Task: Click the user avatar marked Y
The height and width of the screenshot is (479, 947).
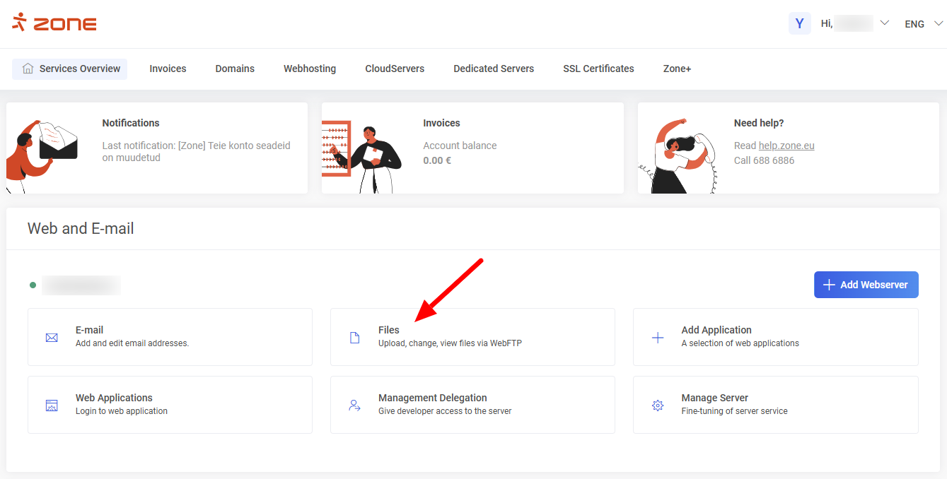Action: click(x=800, y=23)
